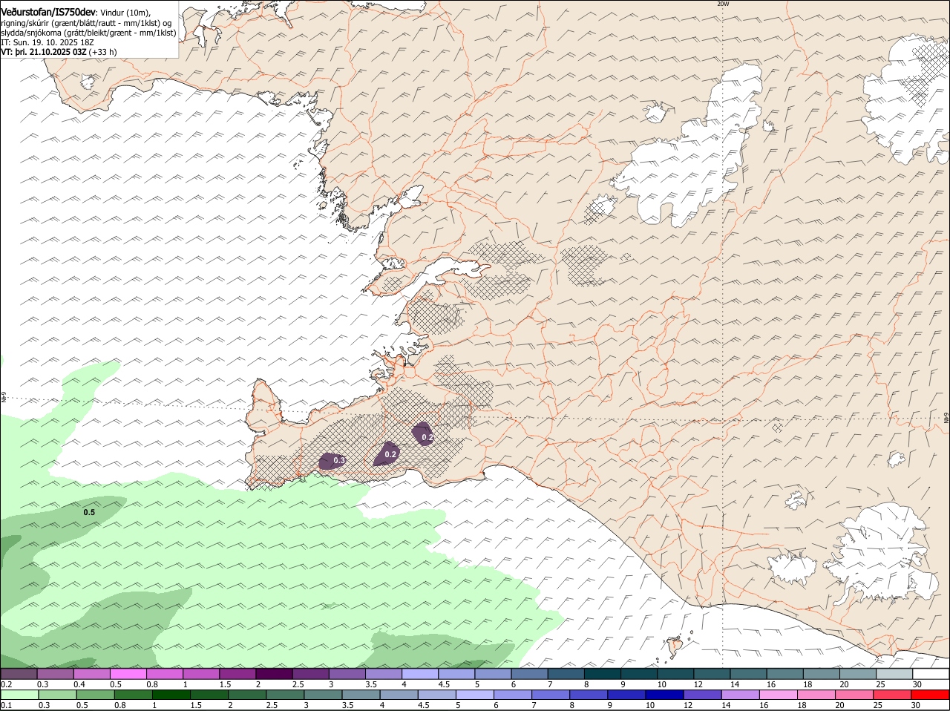Click the 0.4 label under the snow legend
Screen dimensions: 950x711
point(79,684)
